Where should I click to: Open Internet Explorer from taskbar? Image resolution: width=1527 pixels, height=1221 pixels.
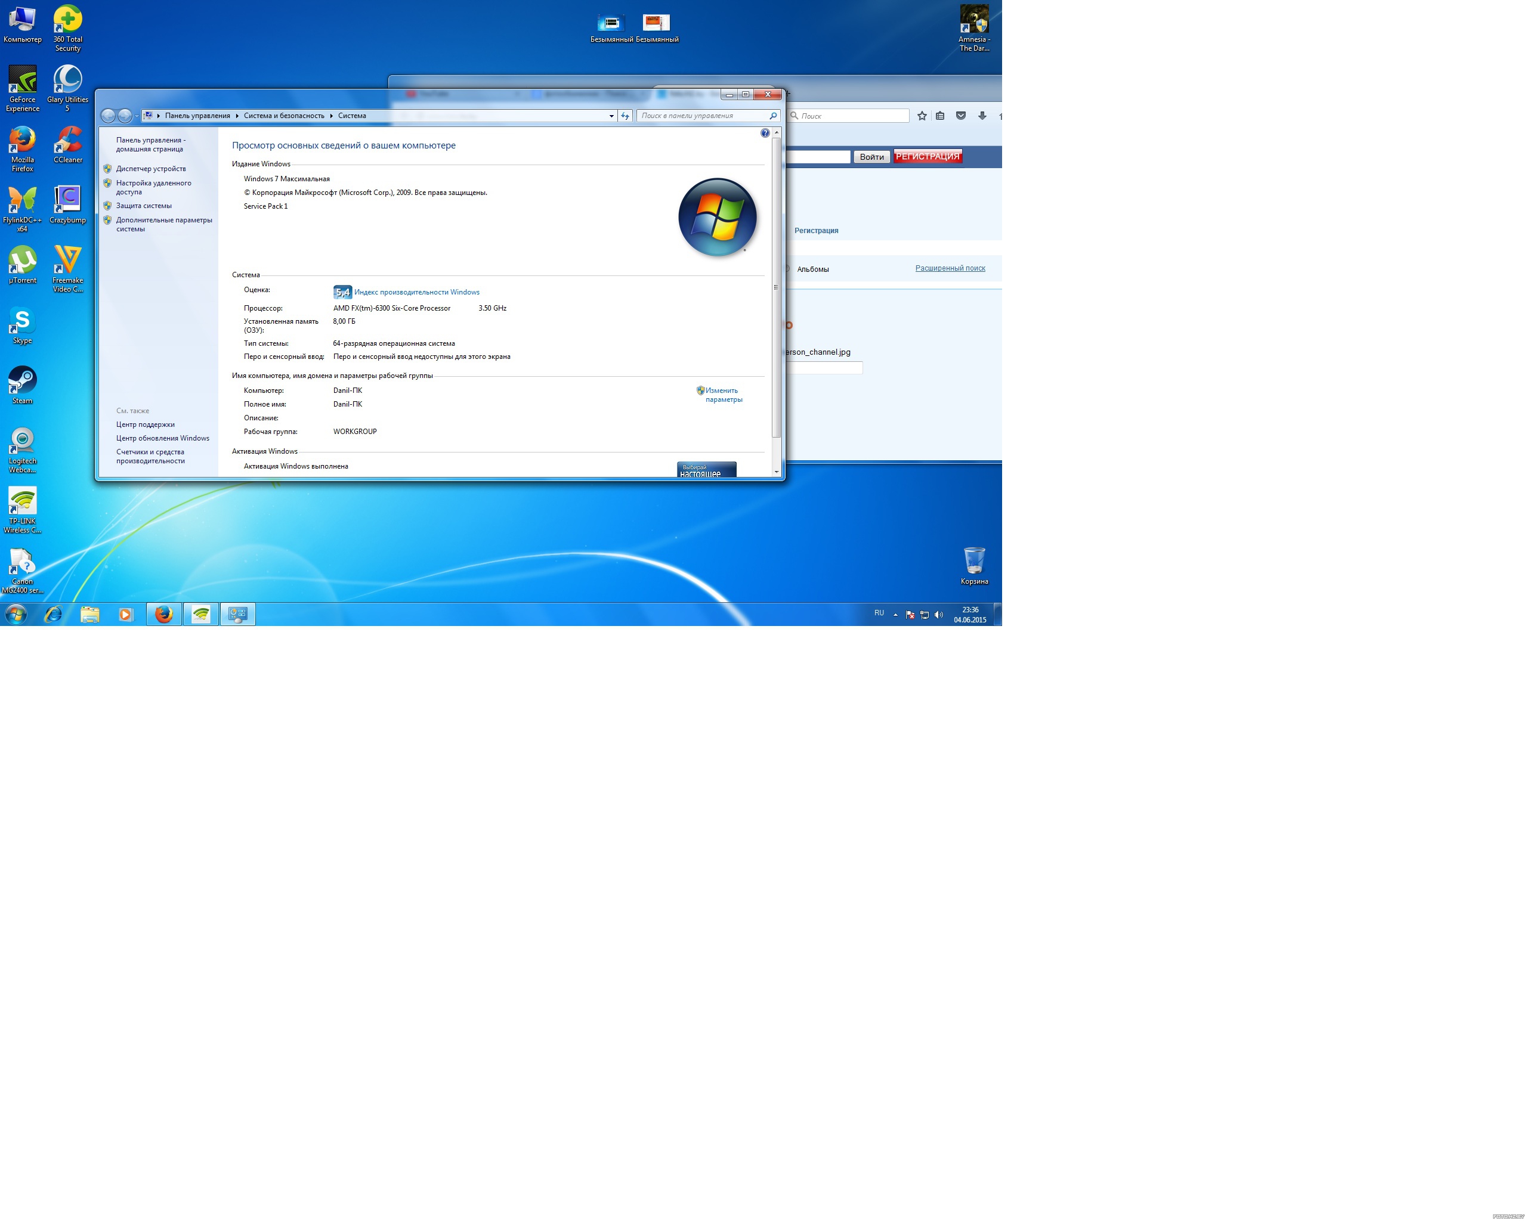coord(53,615)
